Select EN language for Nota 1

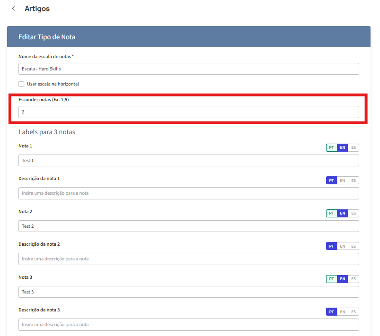[x=342, y=147]
